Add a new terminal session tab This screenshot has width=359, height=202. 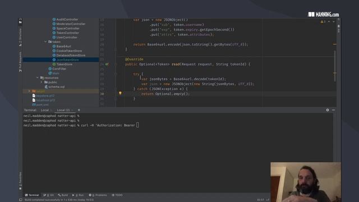click(x=79, y=110)
